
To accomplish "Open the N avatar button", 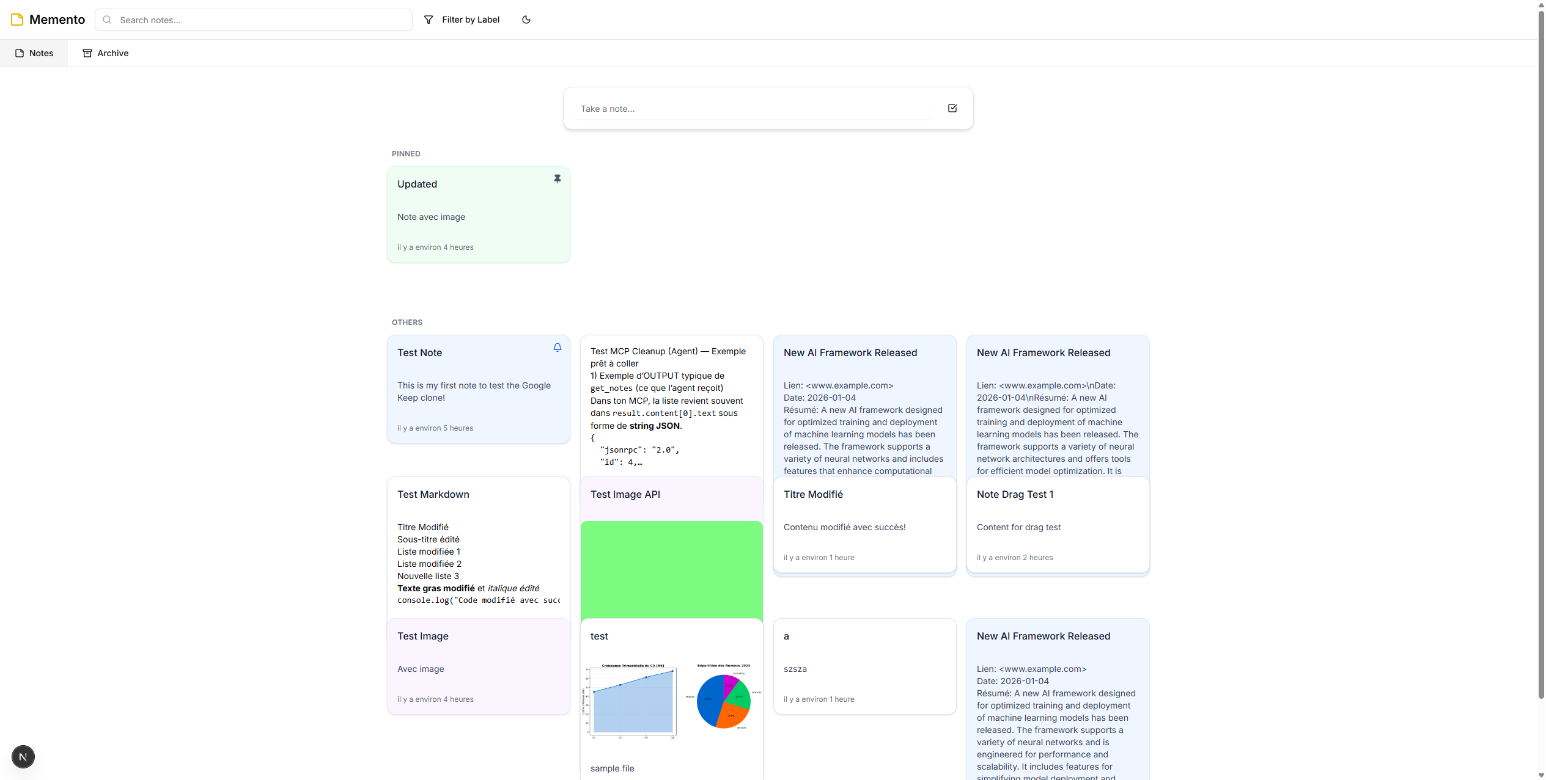I will coord(23,757).
